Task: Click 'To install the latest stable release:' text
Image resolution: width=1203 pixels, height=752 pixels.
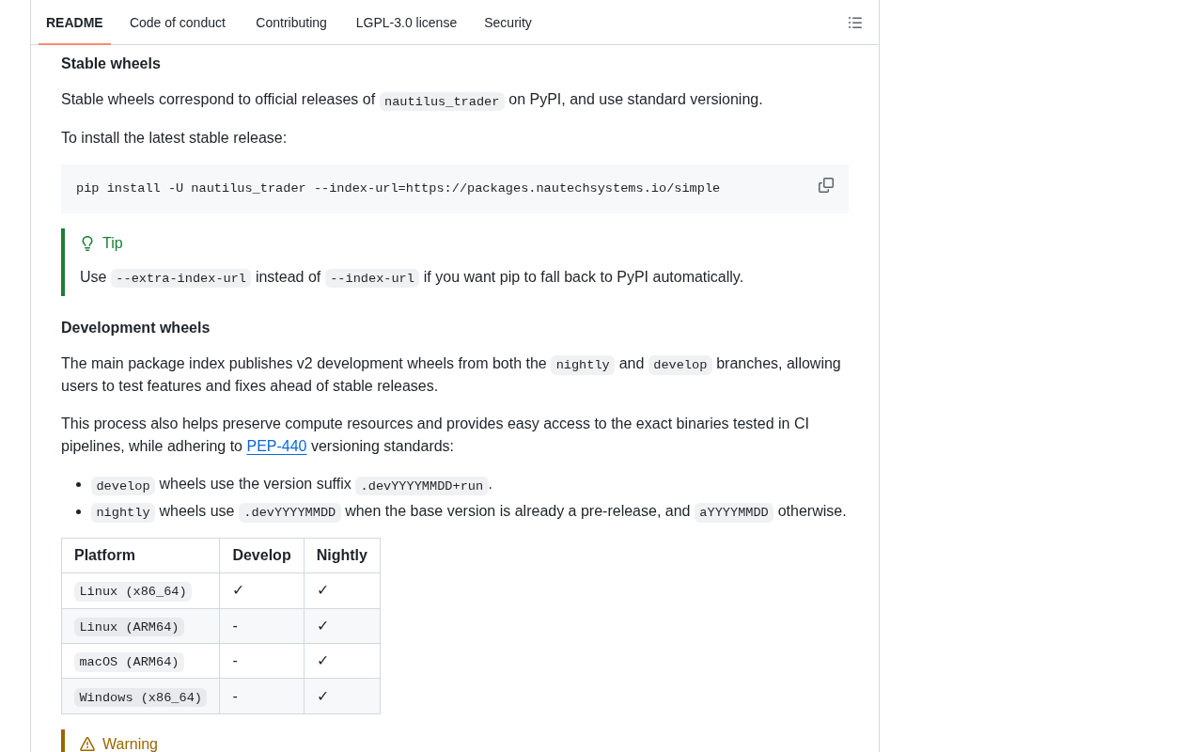Action: pos(174,138)
